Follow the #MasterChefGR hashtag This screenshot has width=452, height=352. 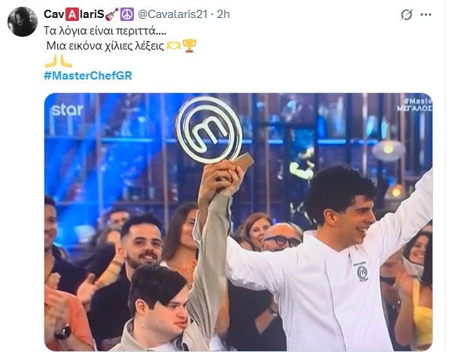click(x=88, y=76)
